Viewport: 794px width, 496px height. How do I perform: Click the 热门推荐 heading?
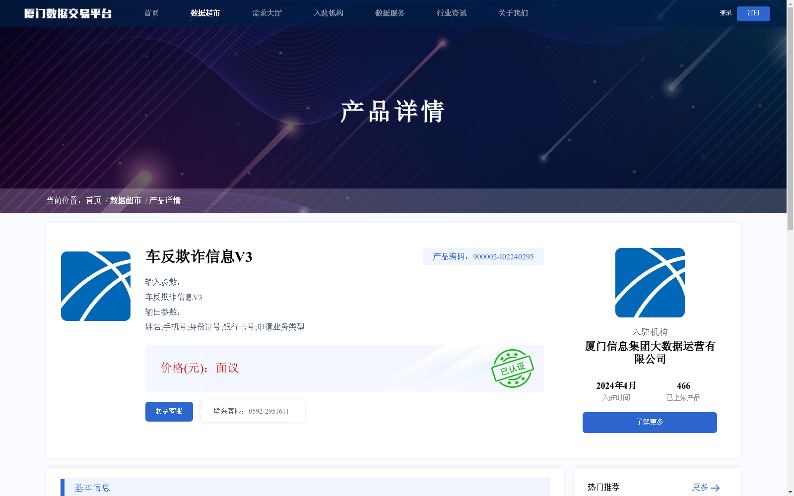pos(603,488)
